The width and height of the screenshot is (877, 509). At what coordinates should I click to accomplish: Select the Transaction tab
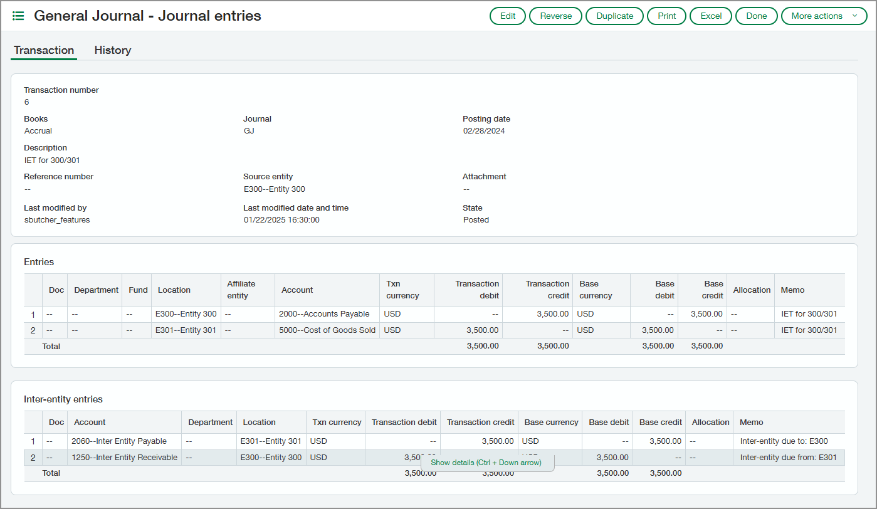[43, 50]
